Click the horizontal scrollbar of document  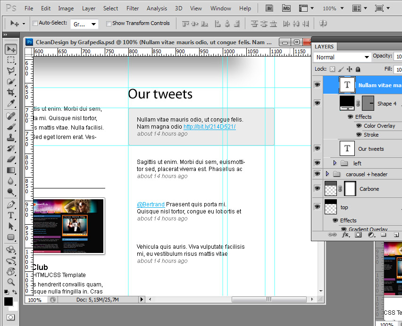click(x=269, y=299)
